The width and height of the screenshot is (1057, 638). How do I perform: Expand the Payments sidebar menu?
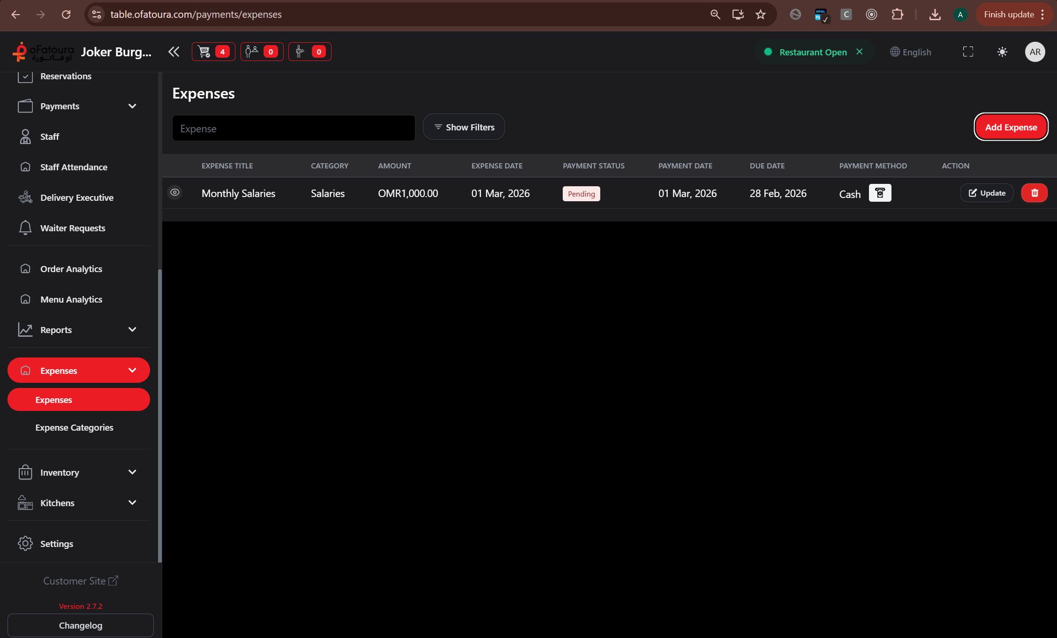coord(132,106)
